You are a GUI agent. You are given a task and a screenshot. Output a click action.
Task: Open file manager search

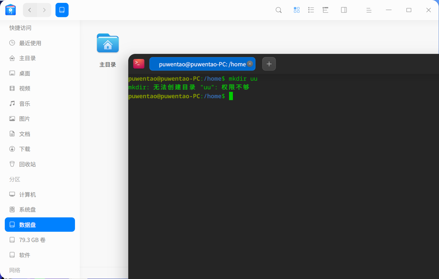(279, 10)
